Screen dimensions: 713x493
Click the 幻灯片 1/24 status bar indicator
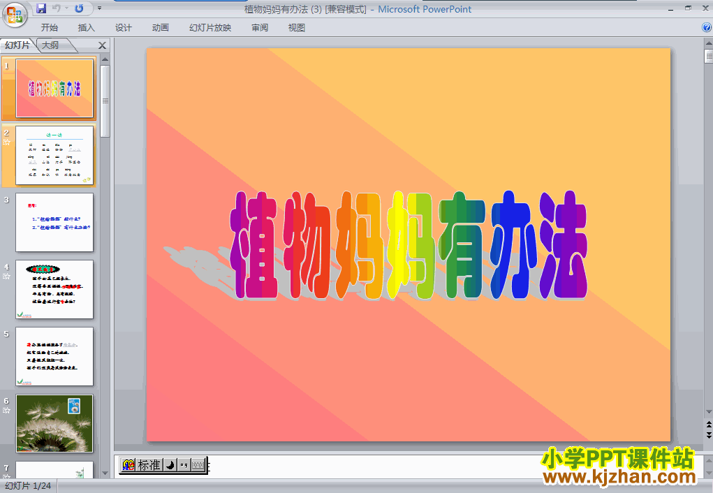click(x=28, y=486)
